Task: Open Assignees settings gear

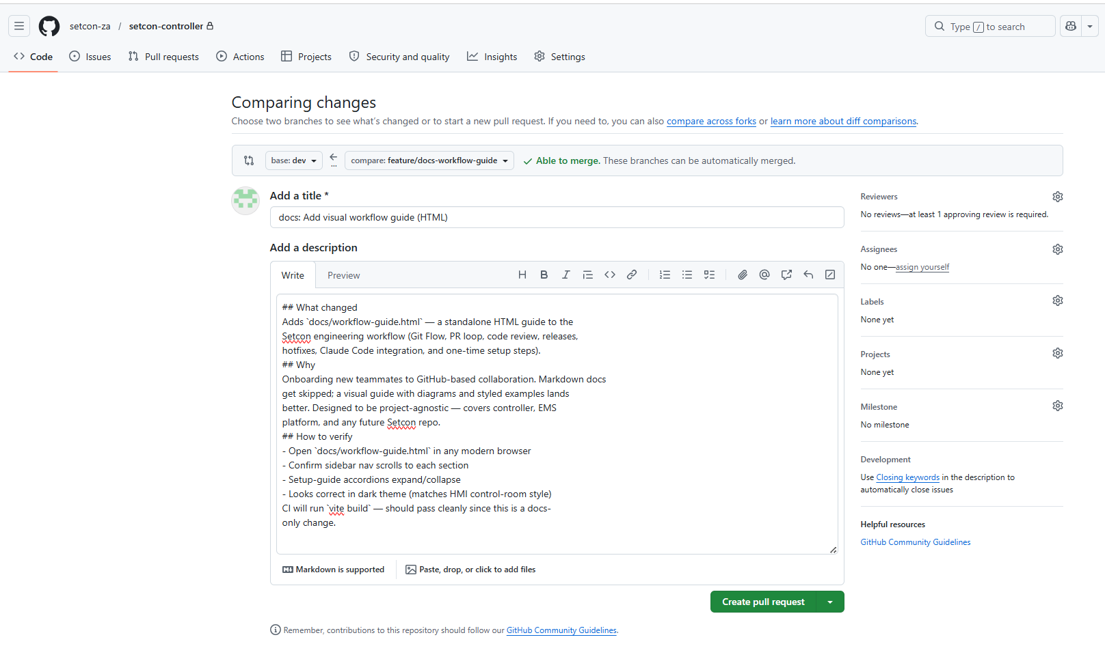Action: pyautogui.click(x=1058, y=249)
